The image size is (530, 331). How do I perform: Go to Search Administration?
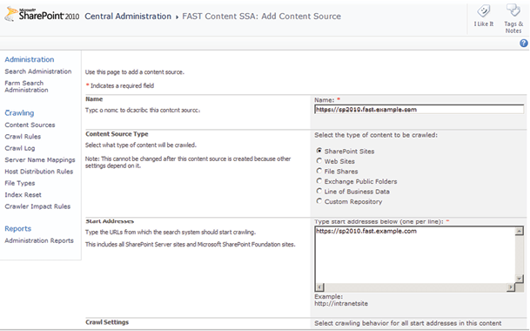38,71
